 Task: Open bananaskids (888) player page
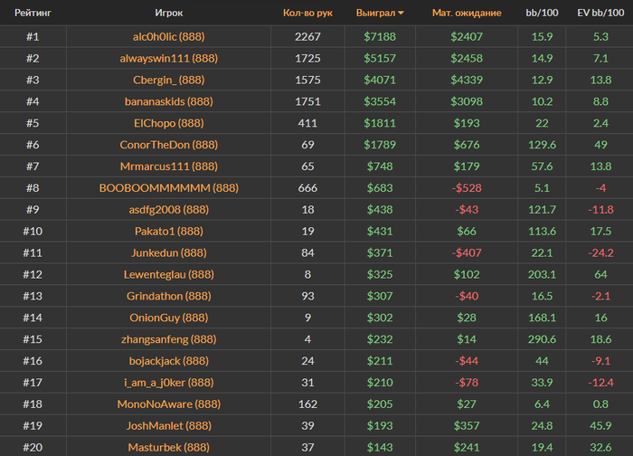click(x=168, y=101)
